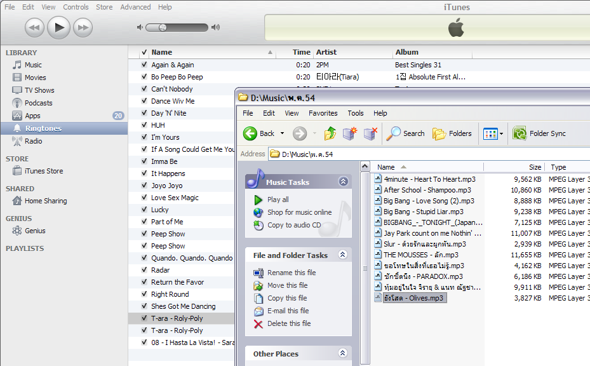590x366 pixels.
Task: Uncheck the Bo Peep Bo Peep checkbox
Action: pyautogui.click(x=144, y=77)
